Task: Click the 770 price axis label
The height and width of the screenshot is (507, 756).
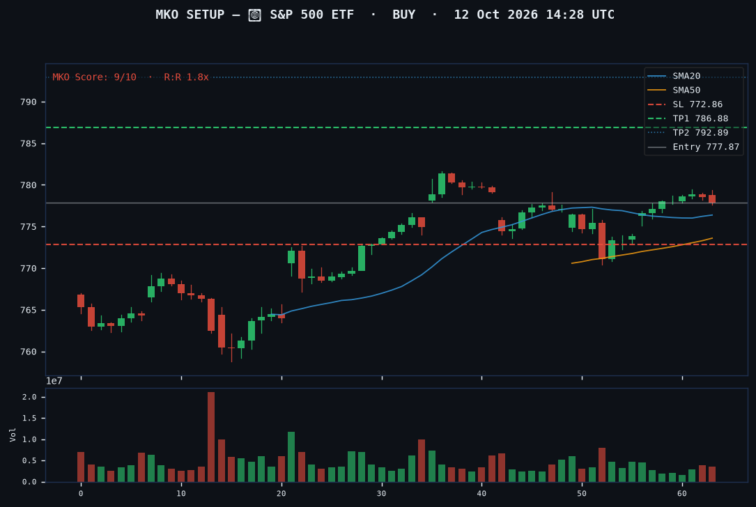Action: (x=29, y=268)
